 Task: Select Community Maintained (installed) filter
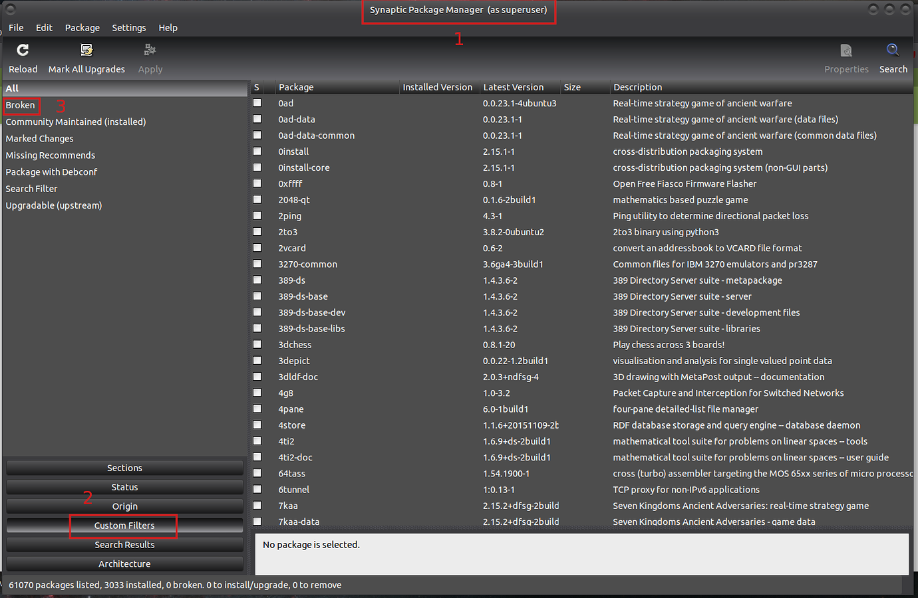pos(76,122)
